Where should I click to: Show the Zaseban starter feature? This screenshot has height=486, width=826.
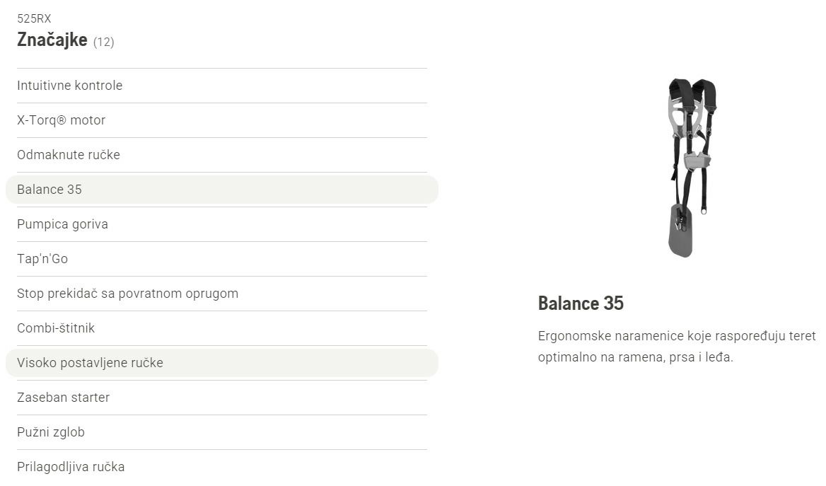pos(222,398)
